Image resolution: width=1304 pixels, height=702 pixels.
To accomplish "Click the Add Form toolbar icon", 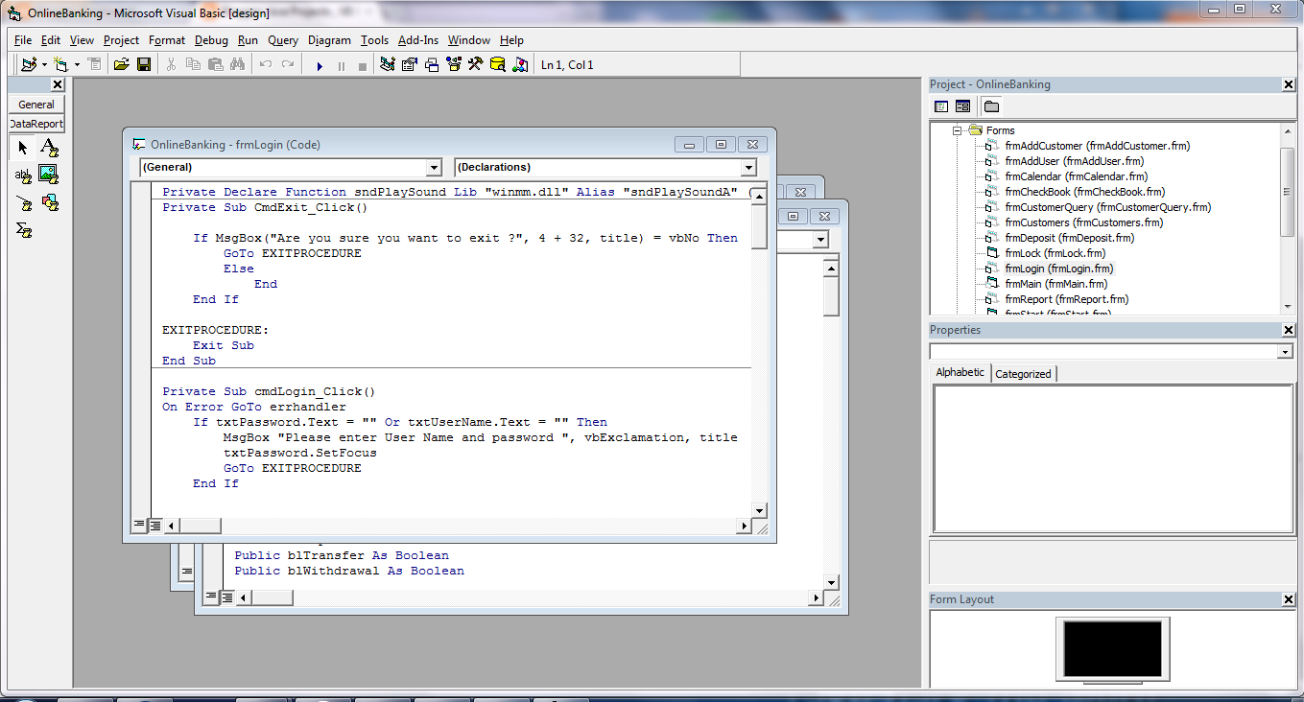I will coord(61,64).
